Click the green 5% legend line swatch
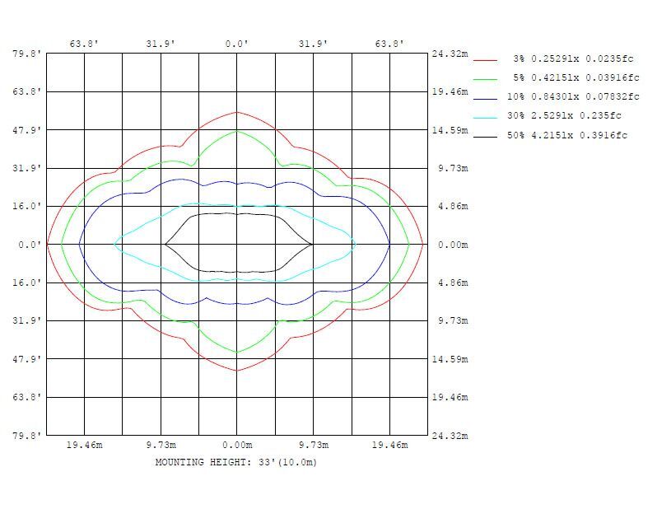657x509 pixels. (486, 78)
